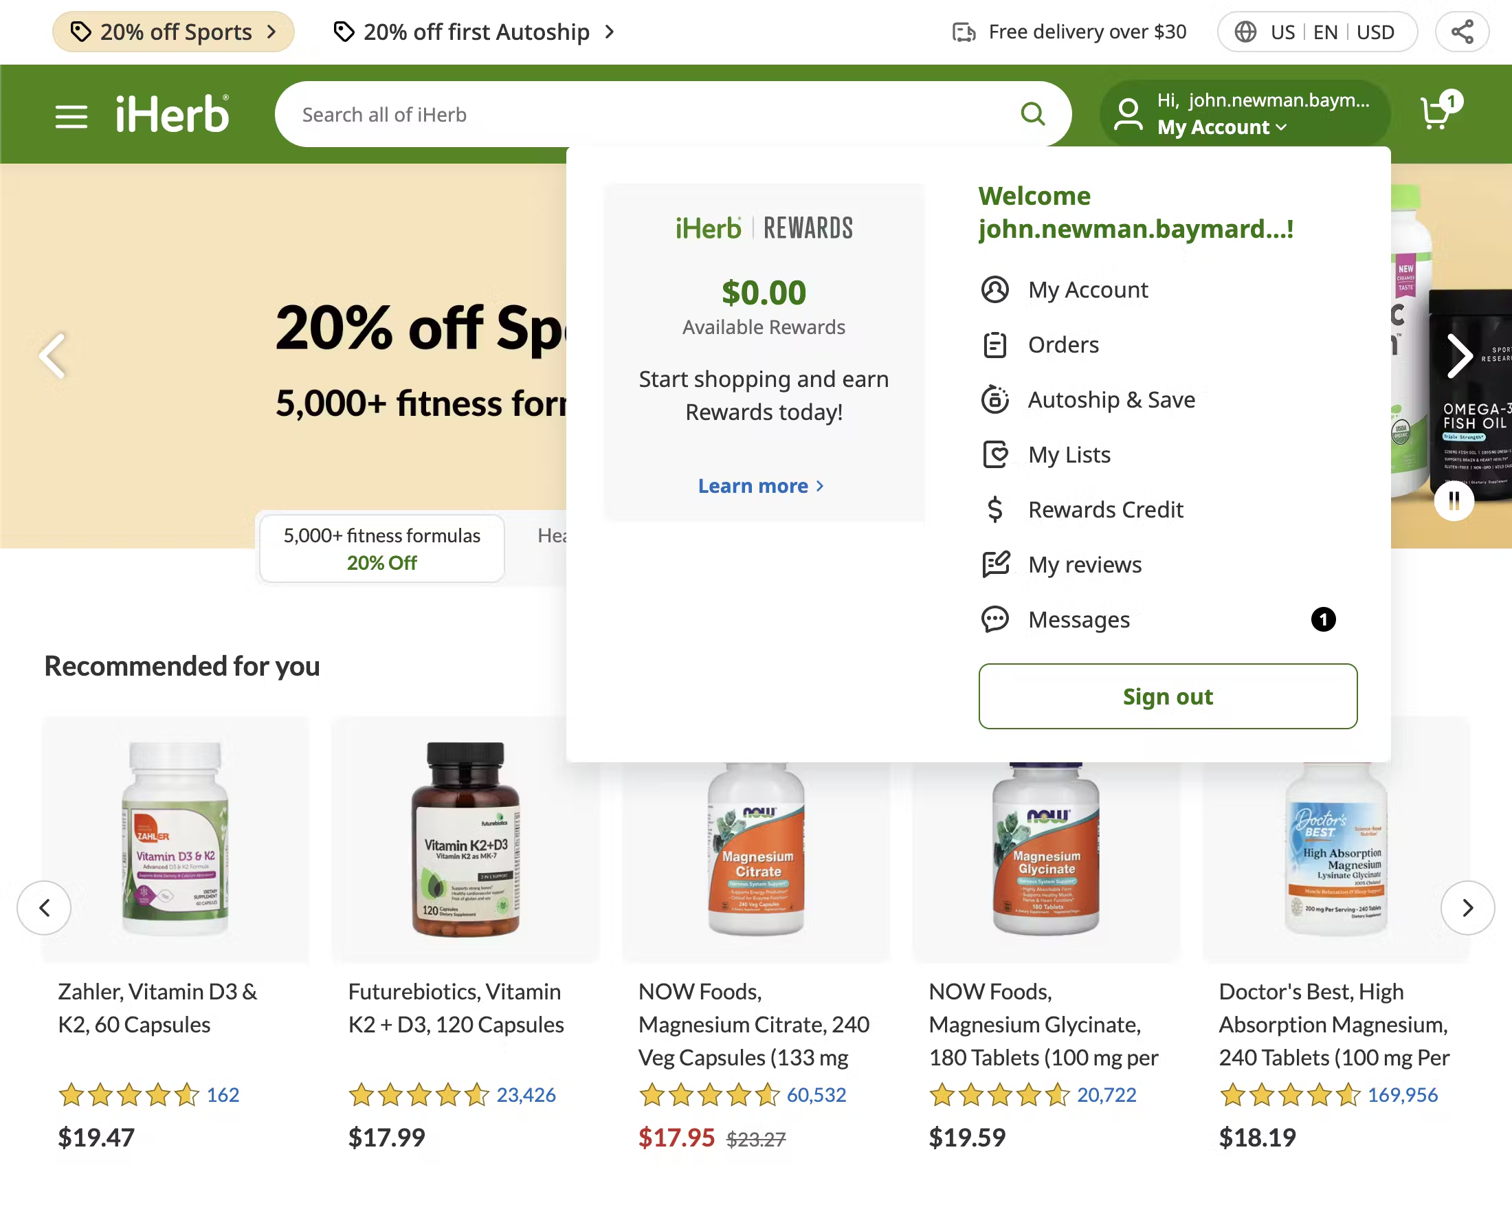Select the 5,000+ fitness formulas tab

[381, 549]
